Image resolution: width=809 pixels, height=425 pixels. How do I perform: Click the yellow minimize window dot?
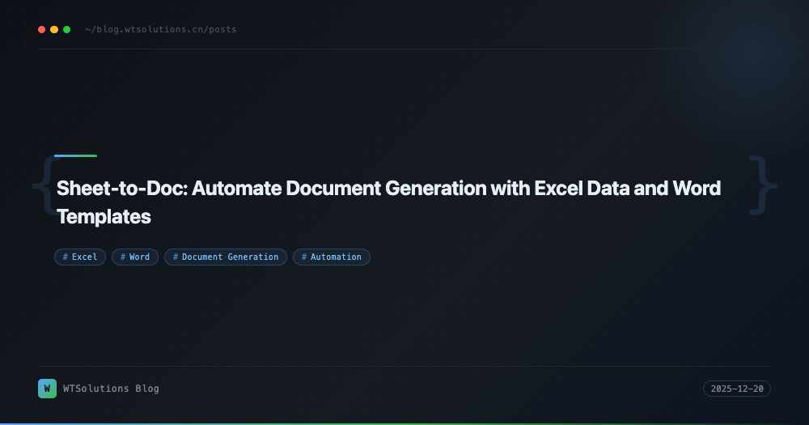coord(54,29)
